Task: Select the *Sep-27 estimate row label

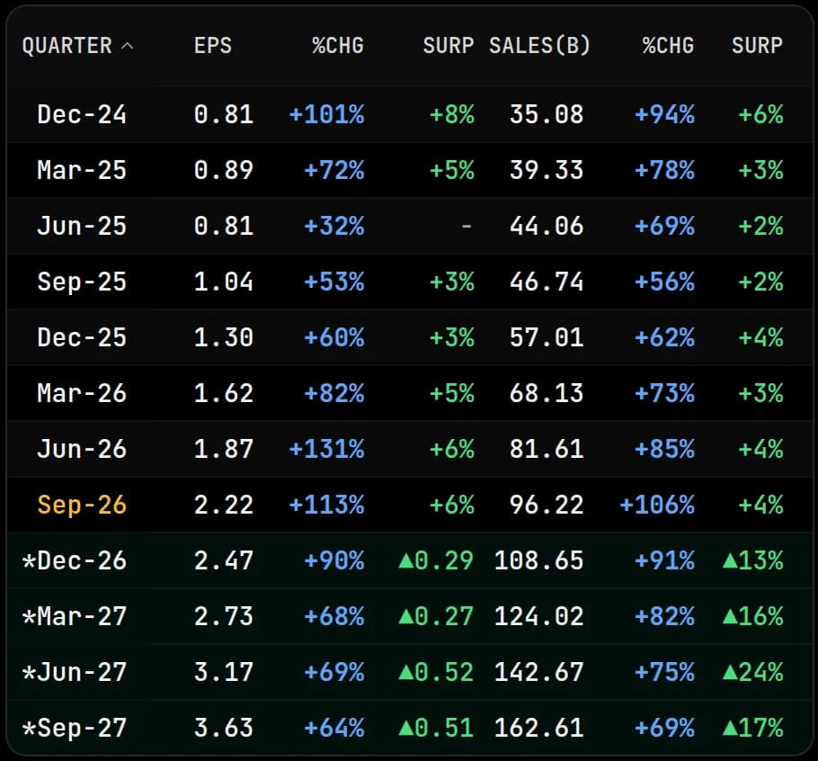Action: (74, 728)
